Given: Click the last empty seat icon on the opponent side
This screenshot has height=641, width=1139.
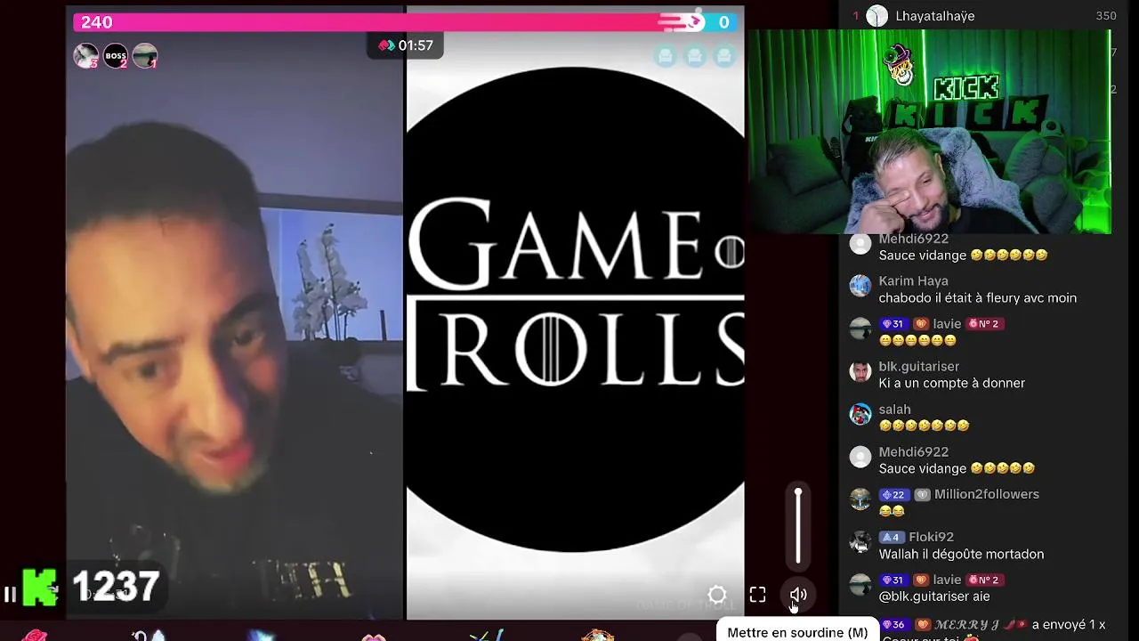Looking at the screenshot, I should (x=725, y=56).
